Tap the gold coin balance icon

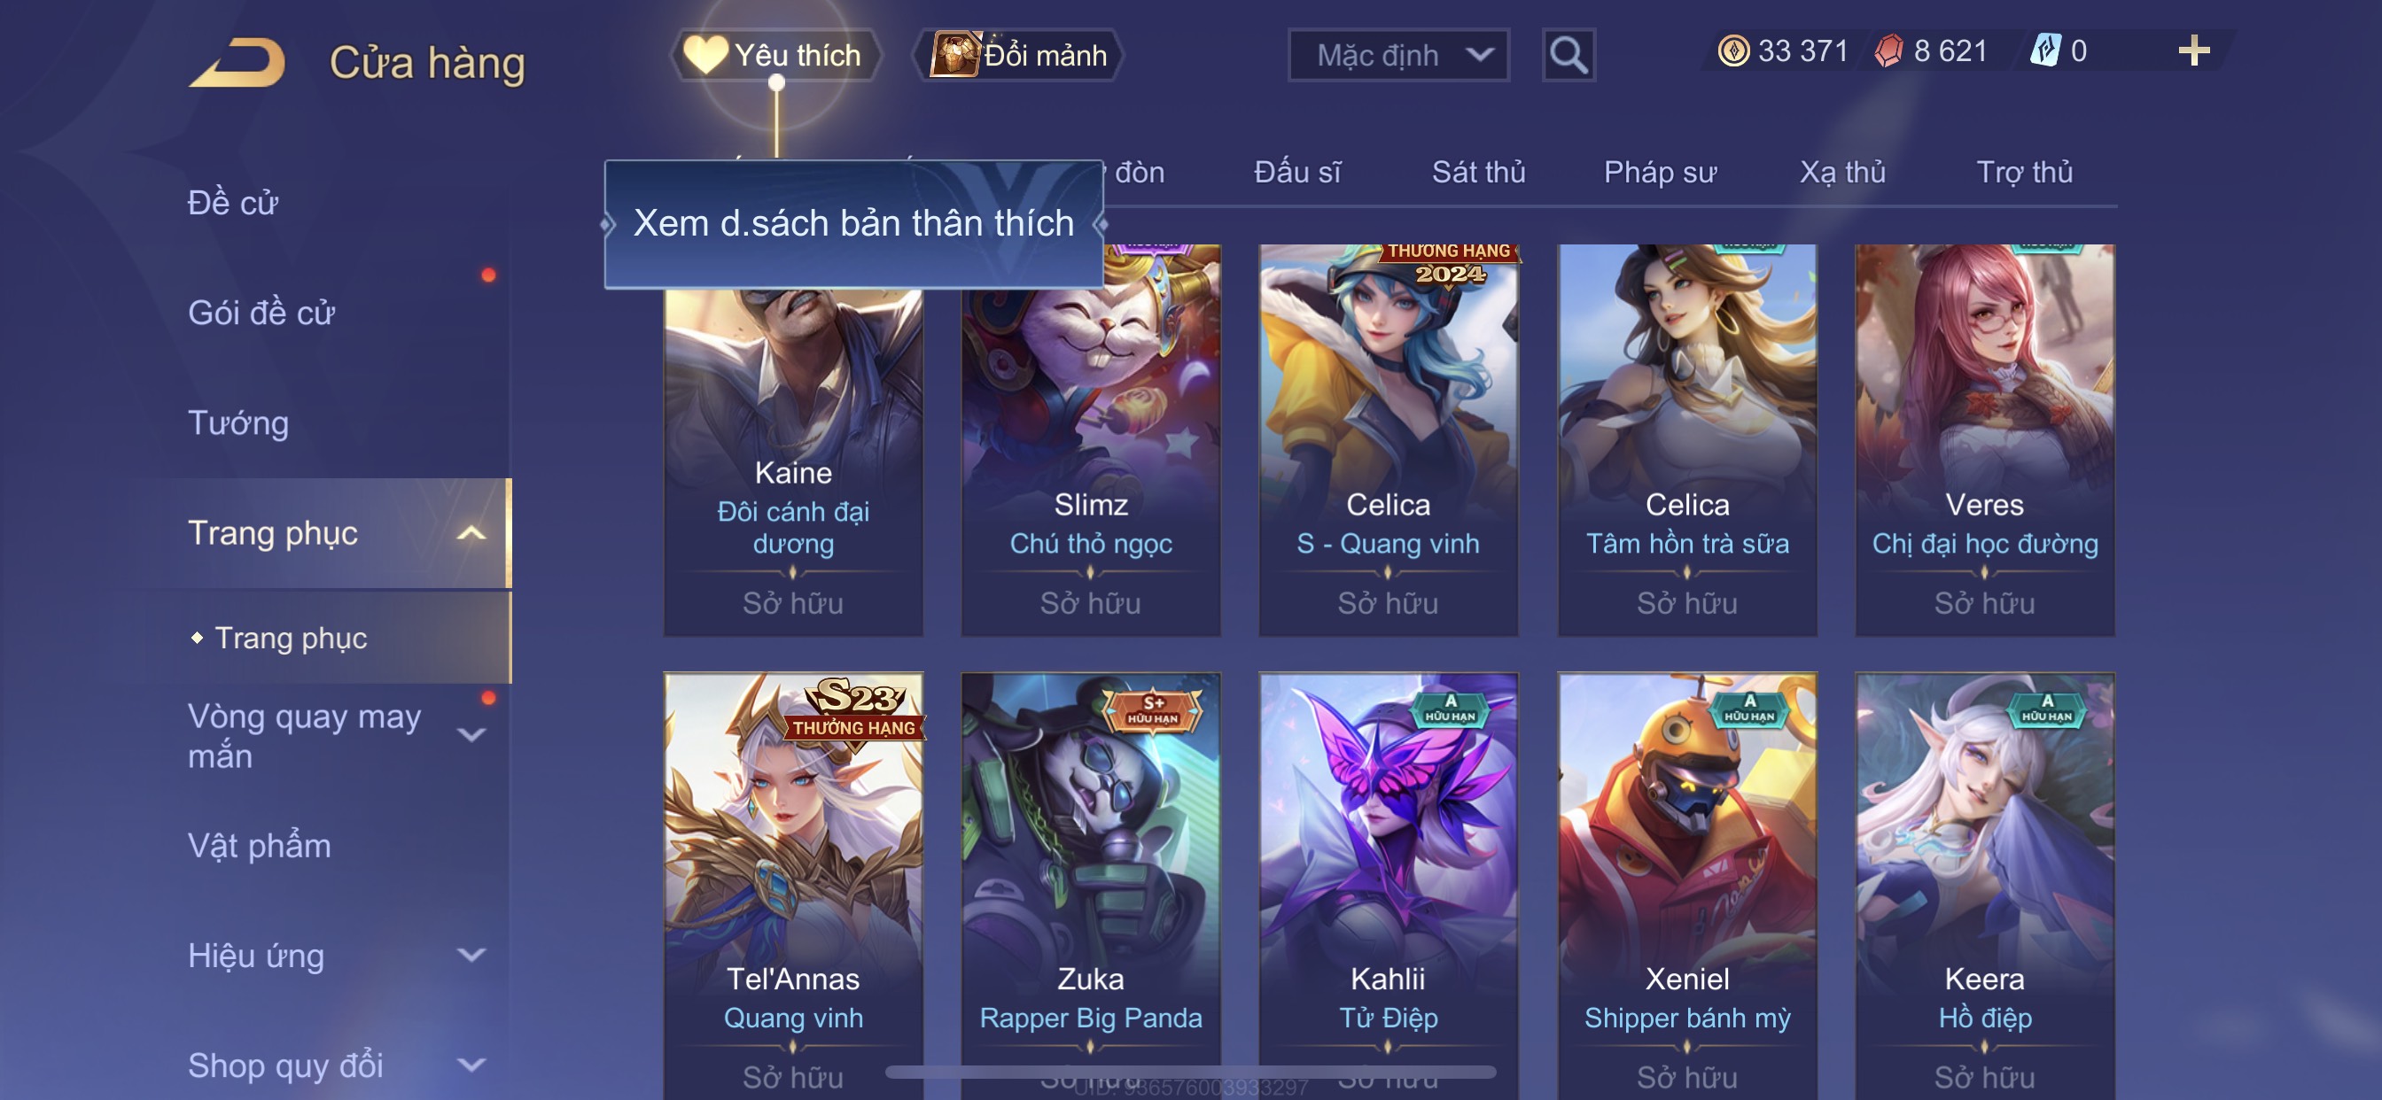pos(1732,50)
